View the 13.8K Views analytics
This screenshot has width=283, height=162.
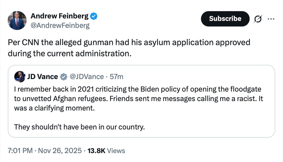(x=97, y=151)
